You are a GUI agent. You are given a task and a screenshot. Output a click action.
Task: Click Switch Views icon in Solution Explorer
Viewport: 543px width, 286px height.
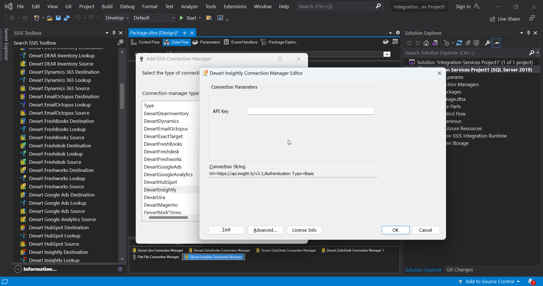pyautogui.click(x=435, y=43)
